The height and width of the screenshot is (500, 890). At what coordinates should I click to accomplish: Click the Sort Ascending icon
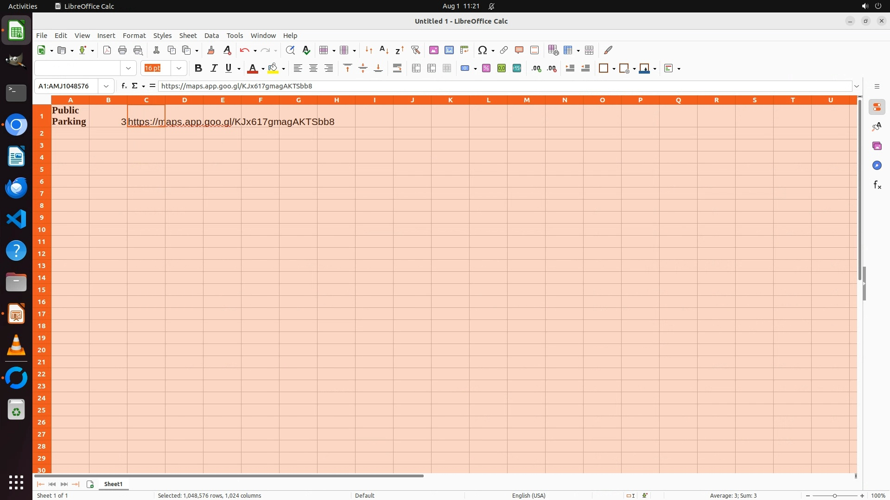click(x=384, y=50)
